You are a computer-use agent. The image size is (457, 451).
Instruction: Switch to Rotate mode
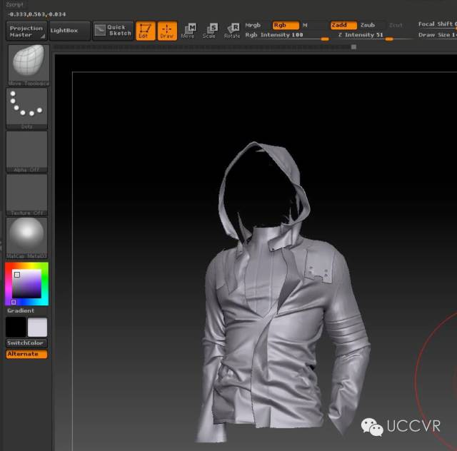[x=232, y=31]
